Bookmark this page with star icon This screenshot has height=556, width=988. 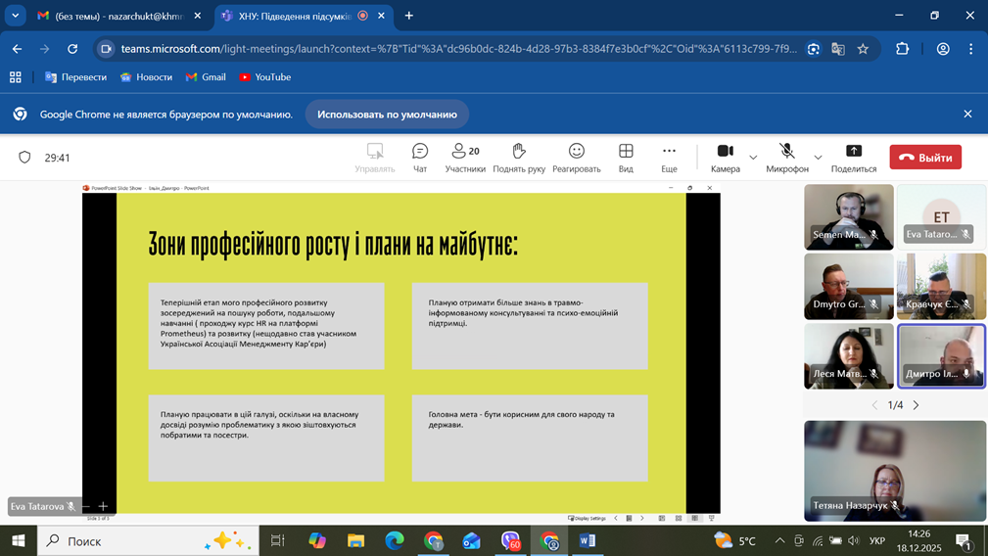(x=863, y=49)
